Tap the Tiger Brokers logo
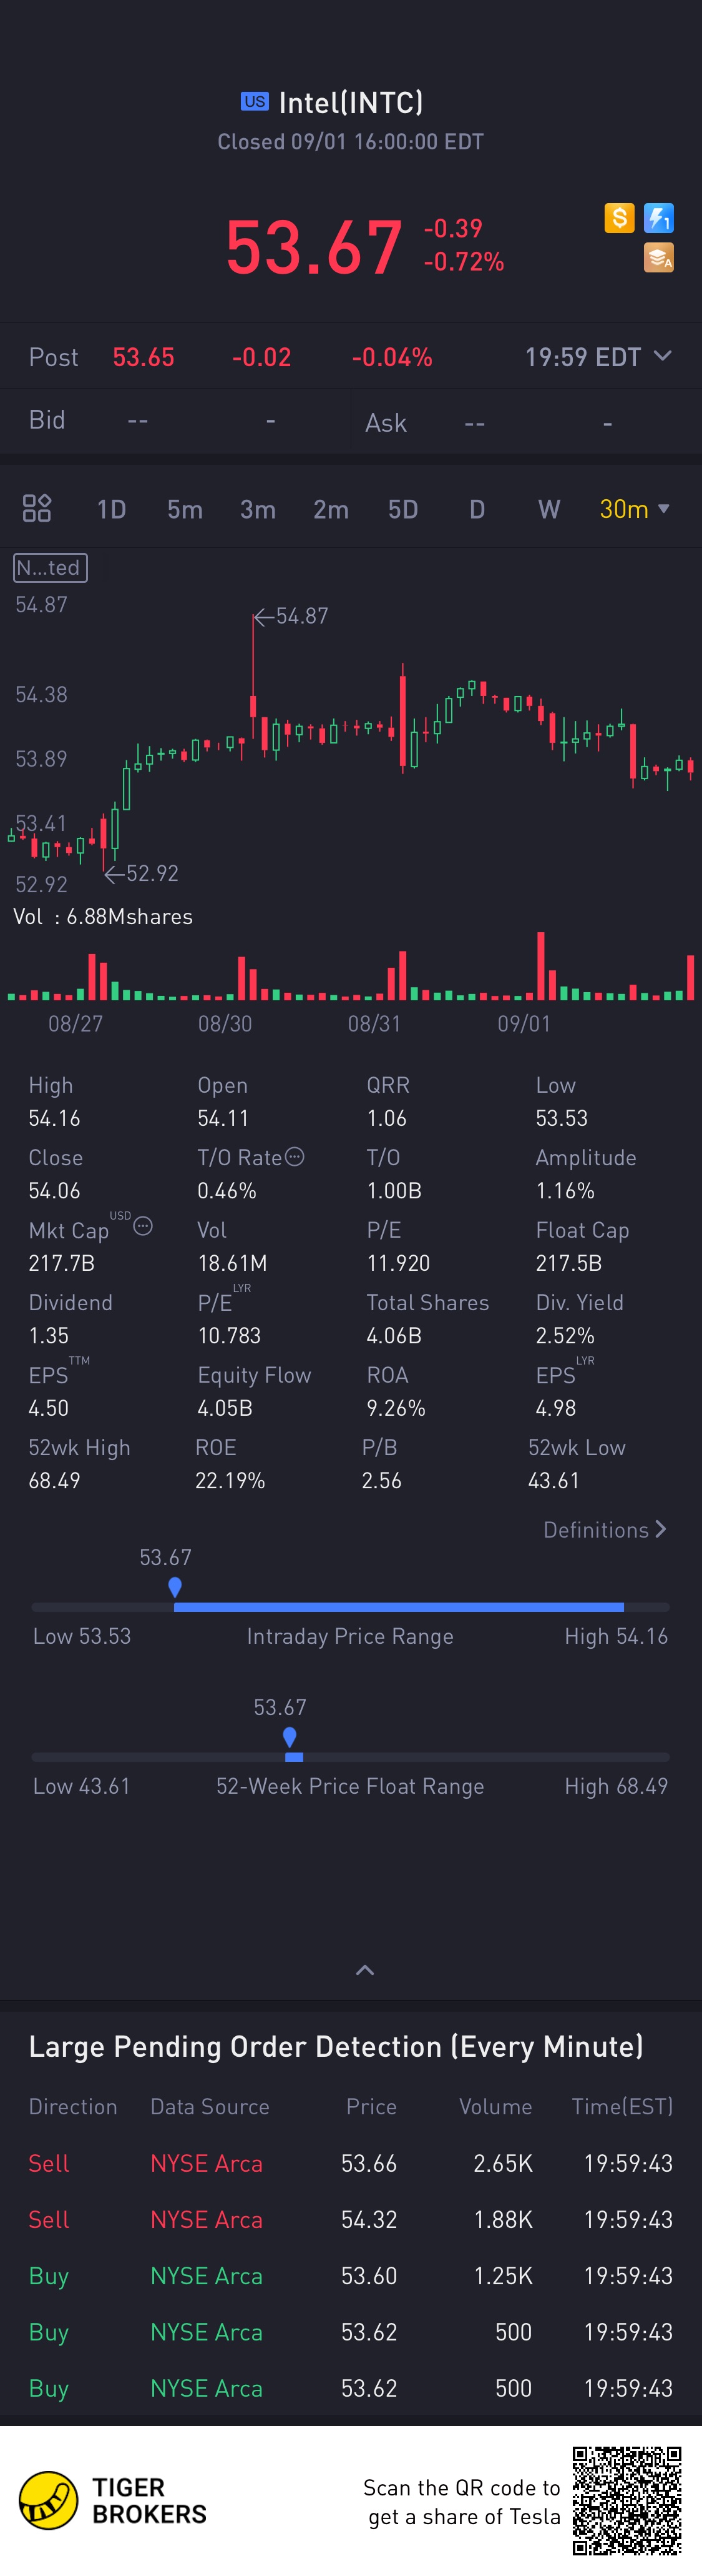Screen dimensions: 702x2576 click(x=113, y=2501)
